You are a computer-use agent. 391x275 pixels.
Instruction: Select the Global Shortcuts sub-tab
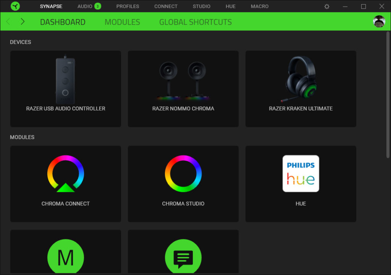[x=195, y=22]
